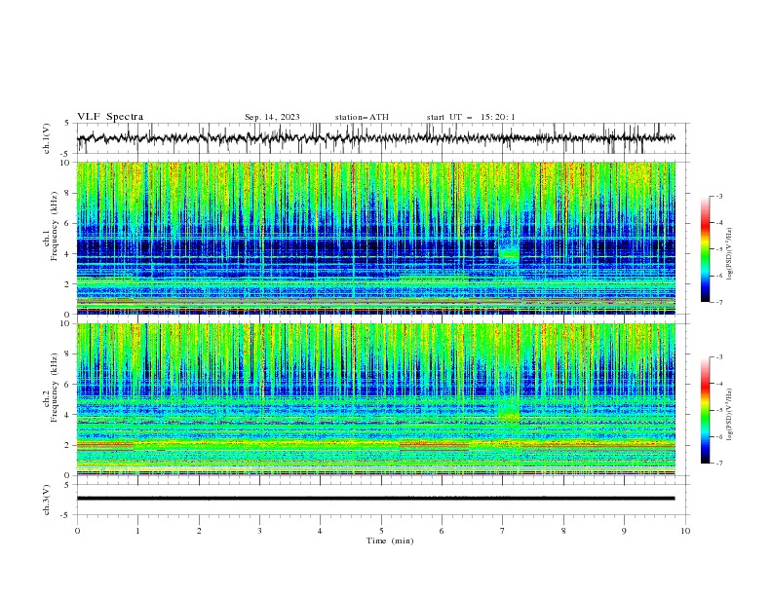772x596 pixels.
Task: Click the time axis tick label "6"
Action: point(442,531)
